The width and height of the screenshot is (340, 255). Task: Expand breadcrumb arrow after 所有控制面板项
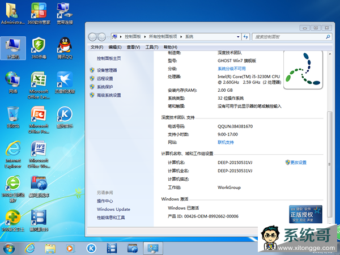[181, 37]
